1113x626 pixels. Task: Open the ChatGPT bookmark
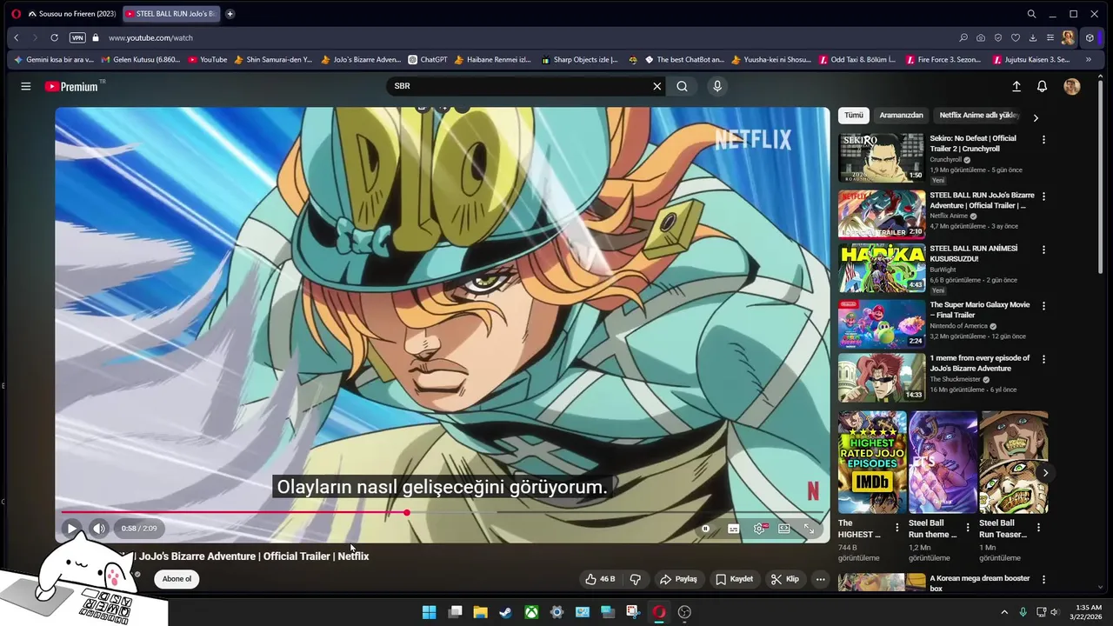coord(427,60)
